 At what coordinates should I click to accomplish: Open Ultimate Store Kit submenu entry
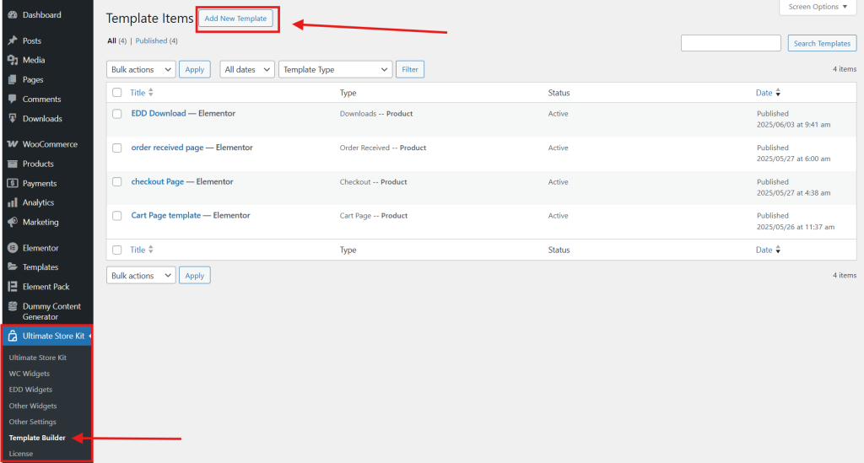click(x=37, y=358)
